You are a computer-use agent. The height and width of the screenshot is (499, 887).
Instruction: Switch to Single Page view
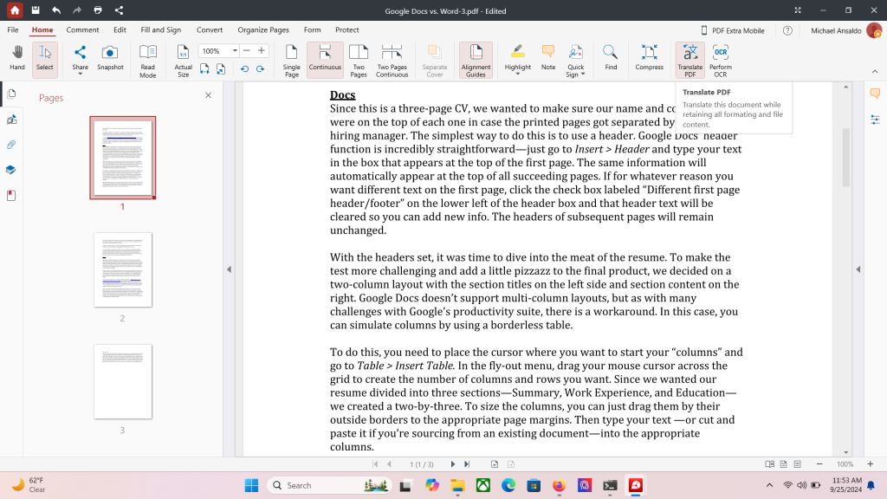(x=291, y=61)
